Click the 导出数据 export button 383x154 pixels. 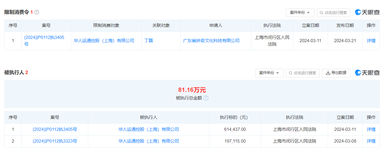336,73
